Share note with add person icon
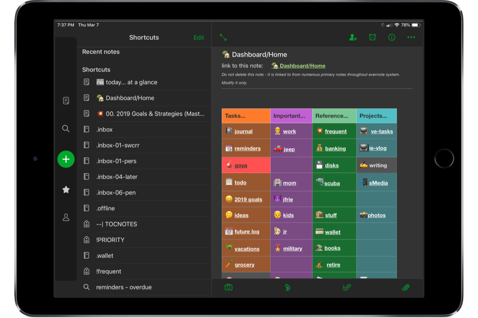 [x=353, y=37]
